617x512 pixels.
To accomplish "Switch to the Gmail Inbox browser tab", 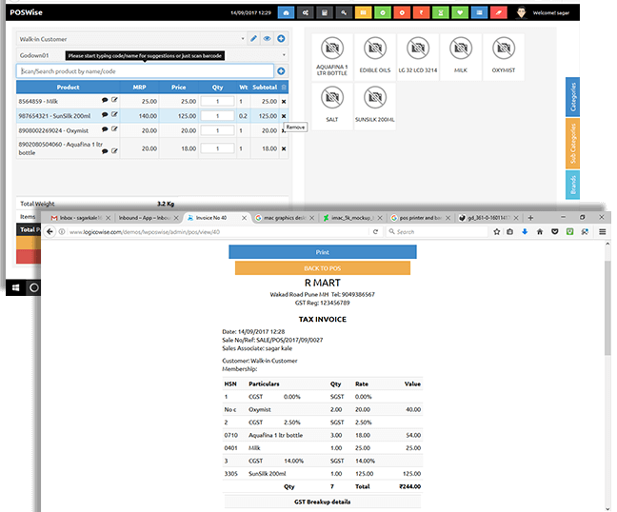I will coord(81,218).
